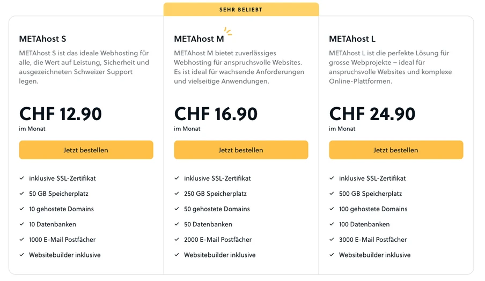Order the METAhost S plan
The height and width of the screenshot is (281, 485).
click(x=86, y=150)
